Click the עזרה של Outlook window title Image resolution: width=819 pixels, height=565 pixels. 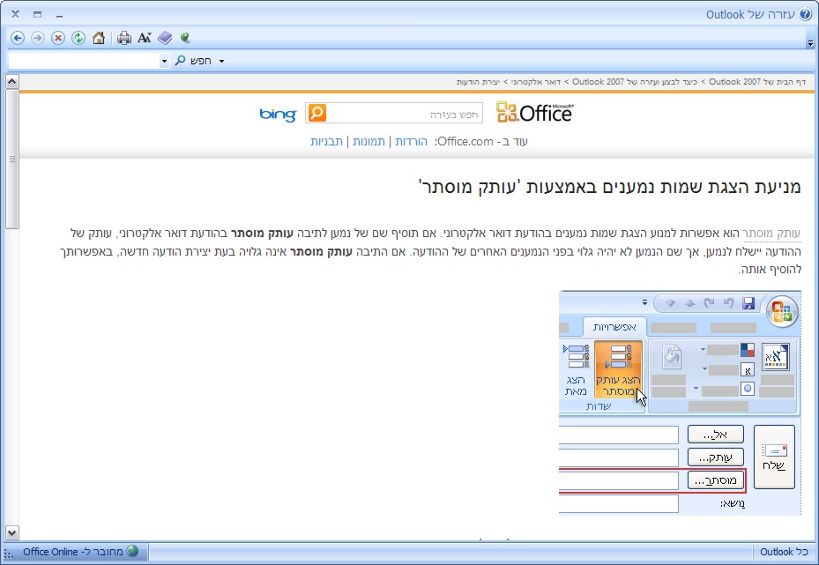pos(750,15)
